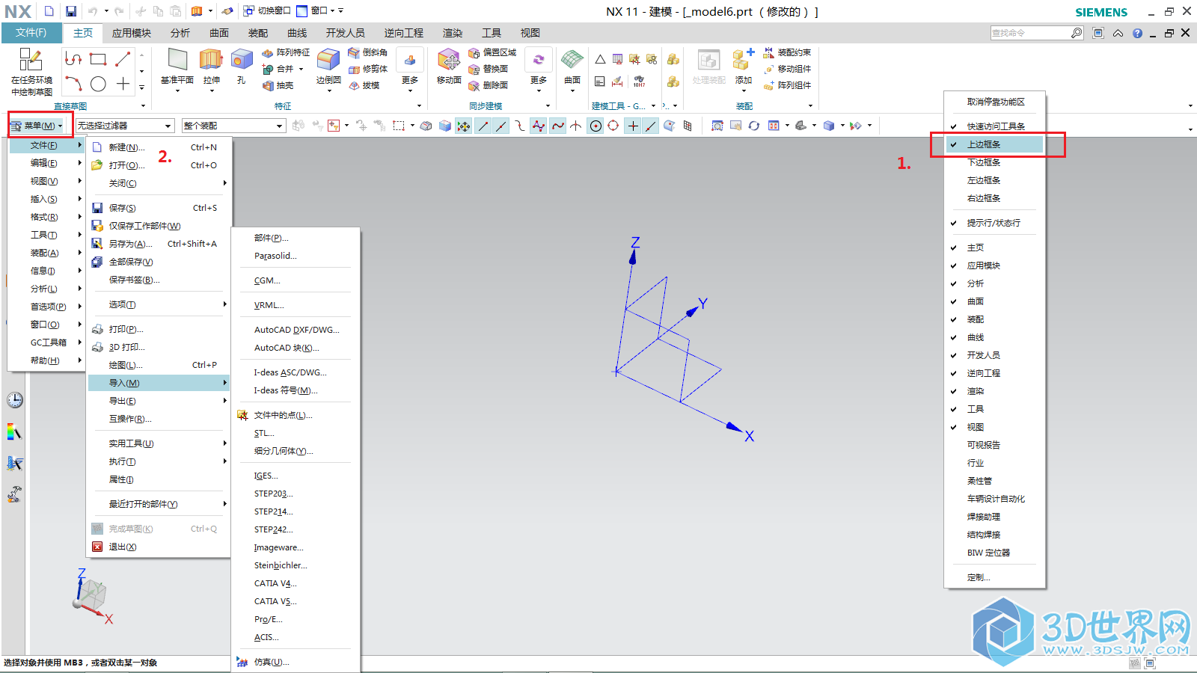Select the Datum Plane (基准平面) icon
This screenshot has height=673, width=1197.
pos(177,60)
